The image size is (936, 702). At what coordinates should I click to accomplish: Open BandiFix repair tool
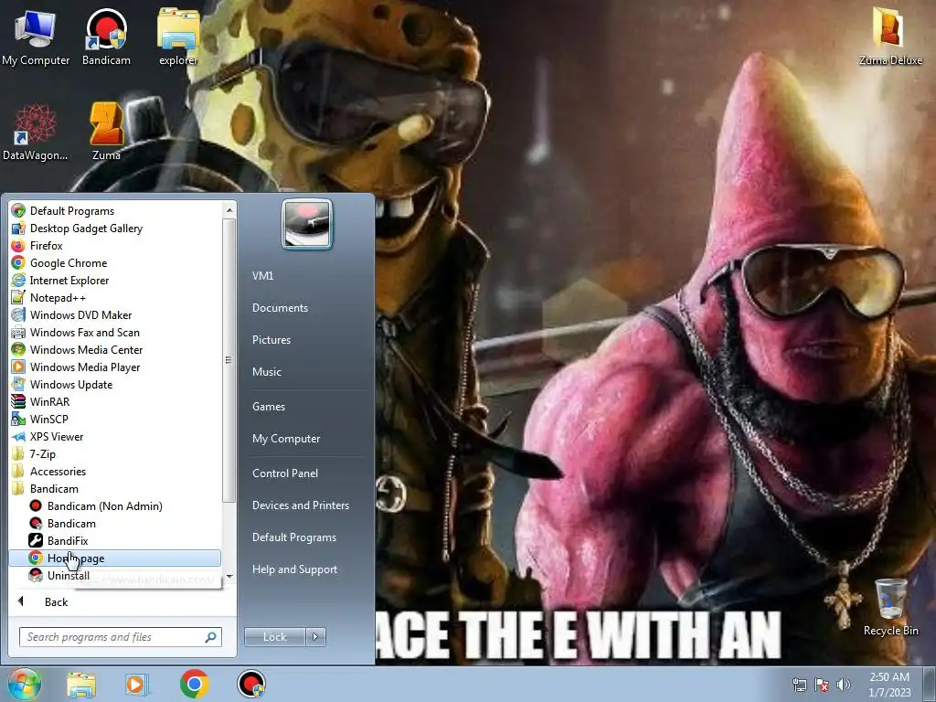(x=115, y=540)
